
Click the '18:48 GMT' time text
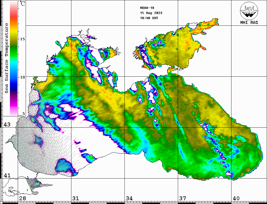[x=149, y=18]
